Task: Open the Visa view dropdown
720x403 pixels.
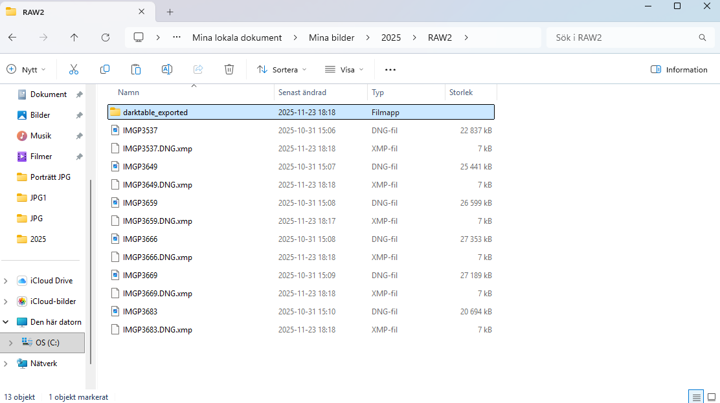Action: click(x=344, y=69)
